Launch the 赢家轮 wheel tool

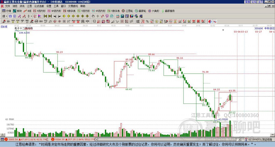[x=140, y=11]
